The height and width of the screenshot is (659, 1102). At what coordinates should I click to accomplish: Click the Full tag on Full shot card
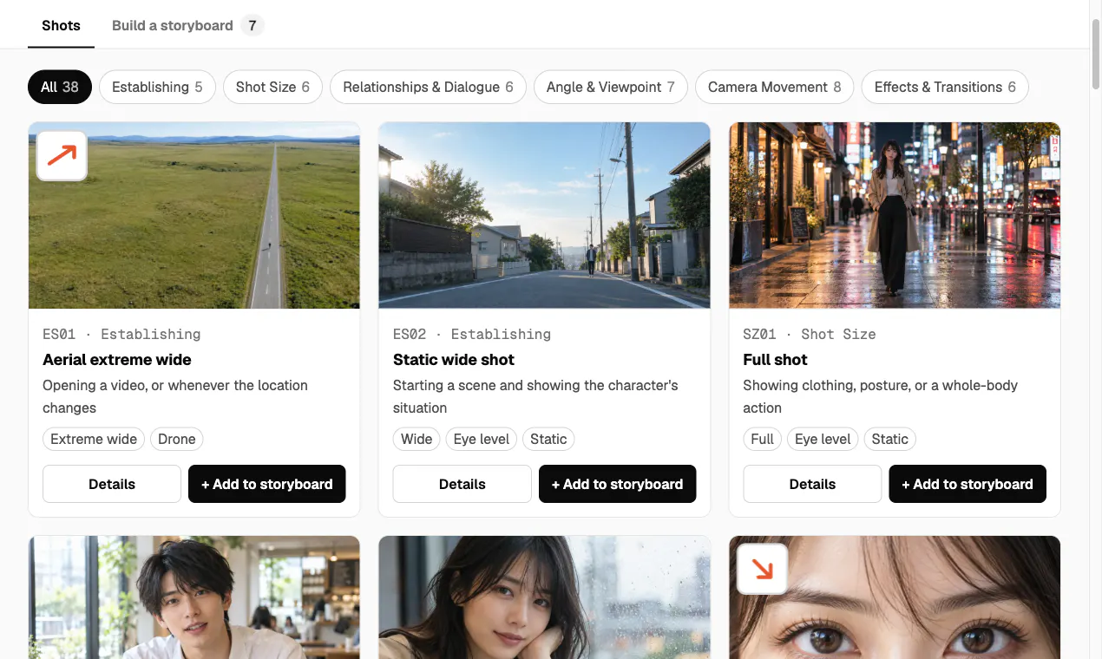pyautogui.click(x=763, y=439)
